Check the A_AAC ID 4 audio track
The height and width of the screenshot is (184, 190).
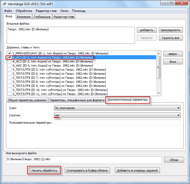(x=9, y=65)
